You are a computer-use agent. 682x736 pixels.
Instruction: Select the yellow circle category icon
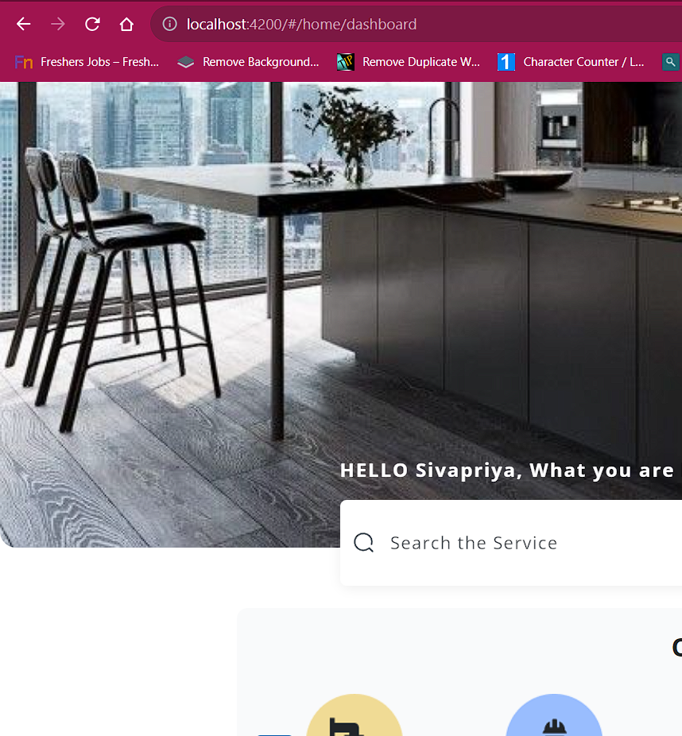pos(355,715)
